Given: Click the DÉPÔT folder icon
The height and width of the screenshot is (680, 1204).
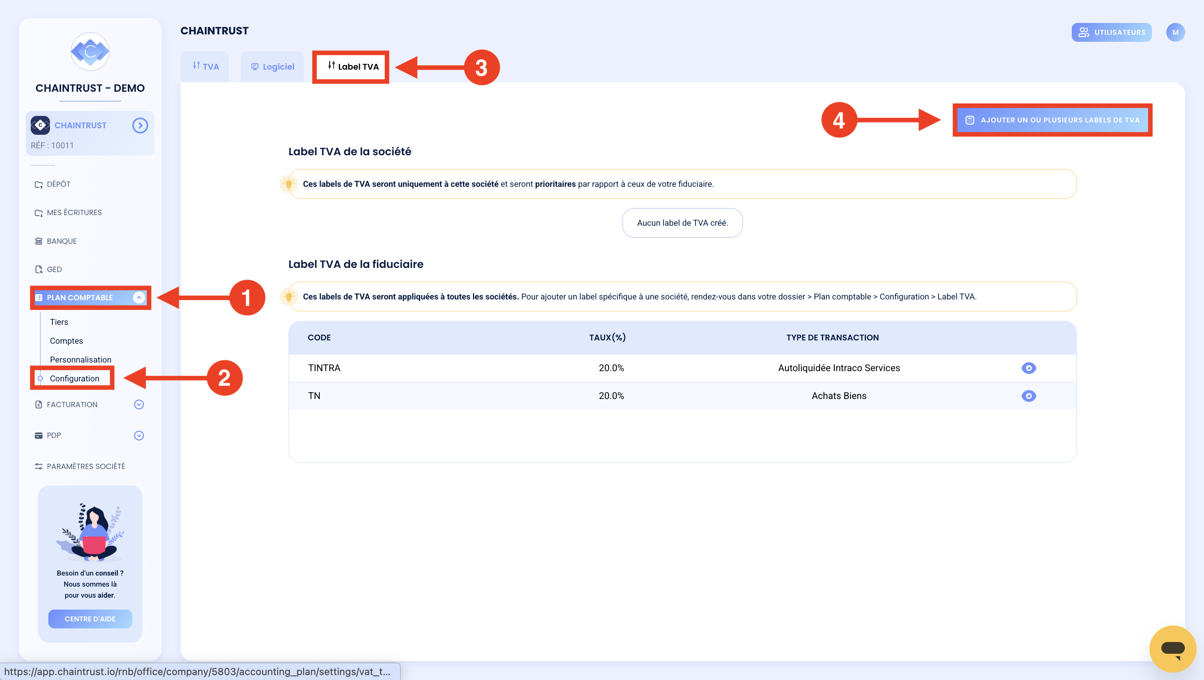Looking at the screenshot, I should click(39, 185).
